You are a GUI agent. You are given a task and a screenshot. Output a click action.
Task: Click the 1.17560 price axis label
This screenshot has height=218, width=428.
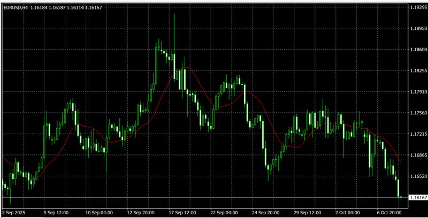click(x=418, y=113)
